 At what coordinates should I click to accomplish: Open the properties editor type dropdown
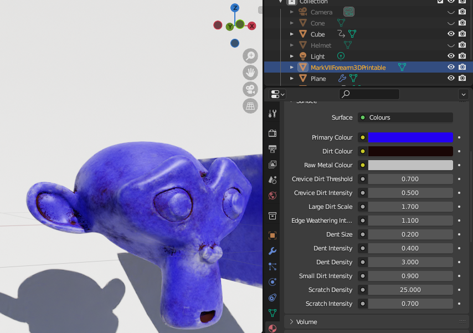coord(277,95)
